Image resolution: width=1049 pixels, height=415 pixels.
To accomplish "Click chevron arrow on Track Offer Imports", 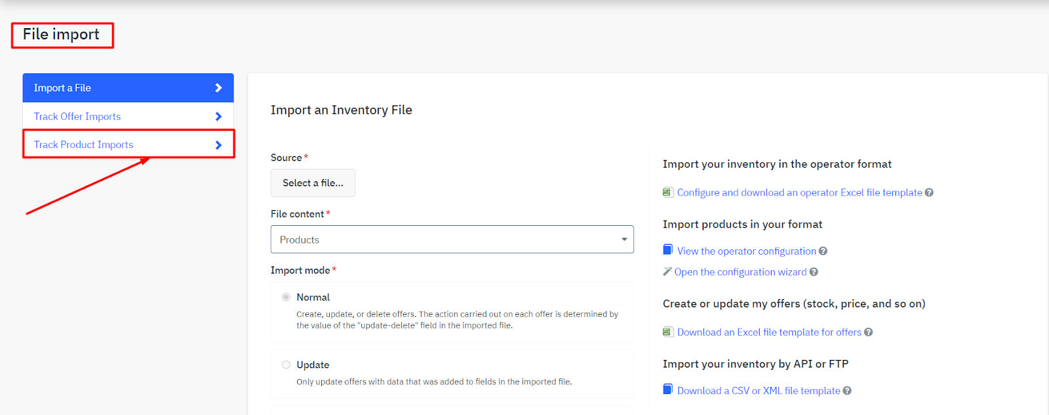I will [218, 117].
